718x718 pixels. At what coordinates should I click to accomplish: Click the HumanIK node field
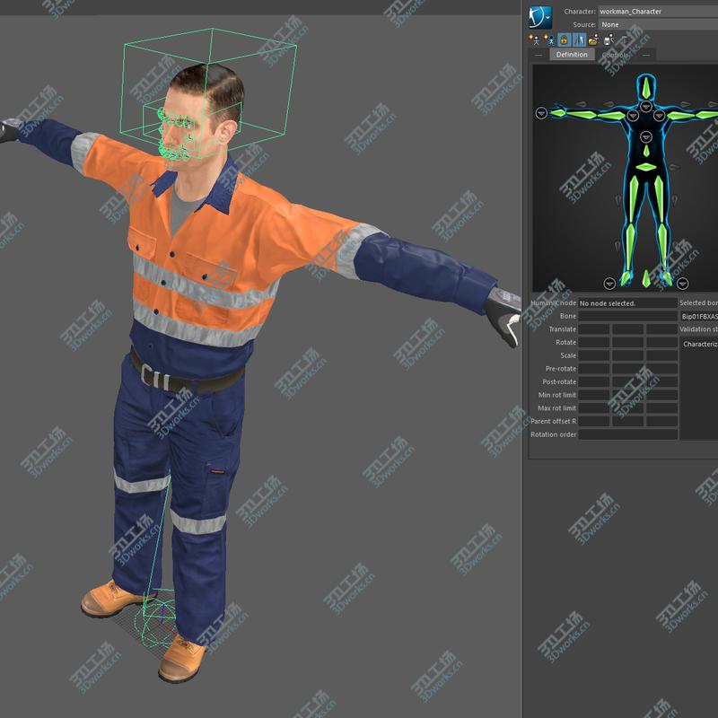point(627,303)
